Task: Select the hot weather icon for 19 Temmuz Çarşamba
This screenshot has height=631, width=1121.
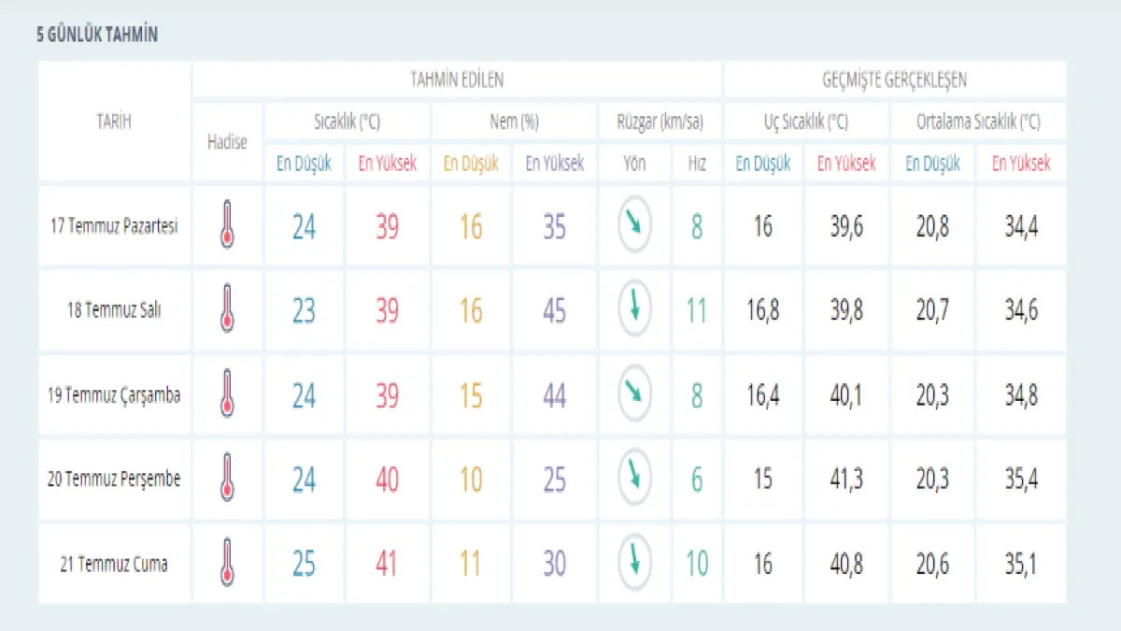Action: click(226, 394)
